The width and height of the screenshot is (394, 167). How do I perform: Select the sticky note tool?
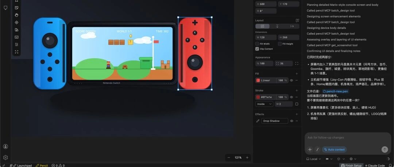16,8
